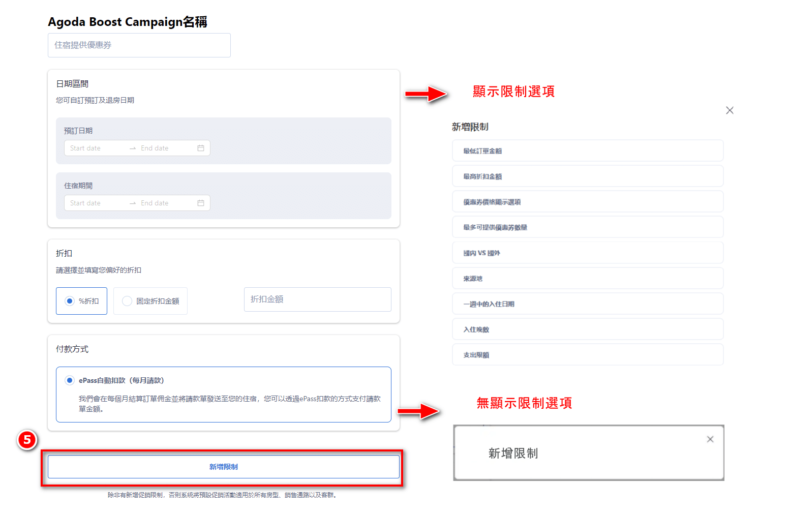Close the 新增限制 options panel with X
Viewport: 789px width, 513px height.
click(x=730, y=110)
